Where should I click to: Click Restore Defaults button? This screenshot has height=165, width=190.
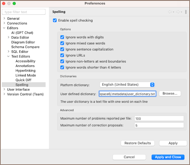pos(138,143)
